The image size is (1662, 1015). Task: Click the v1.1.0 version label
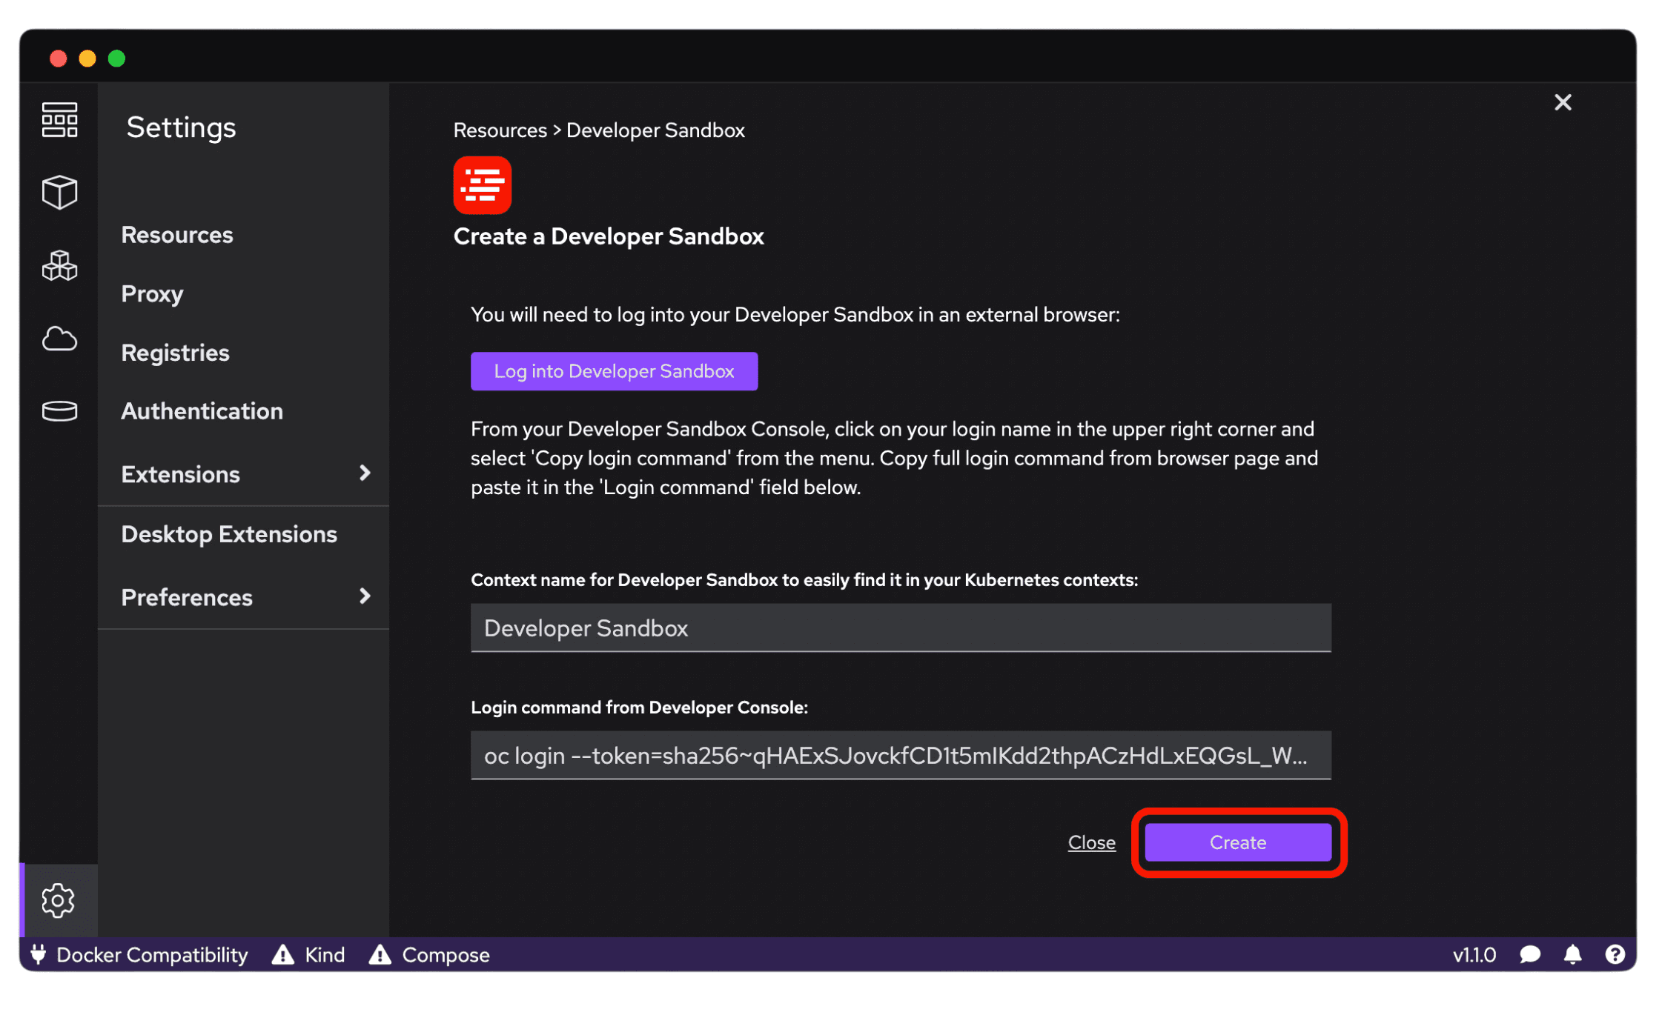(x=1474, y=954)
